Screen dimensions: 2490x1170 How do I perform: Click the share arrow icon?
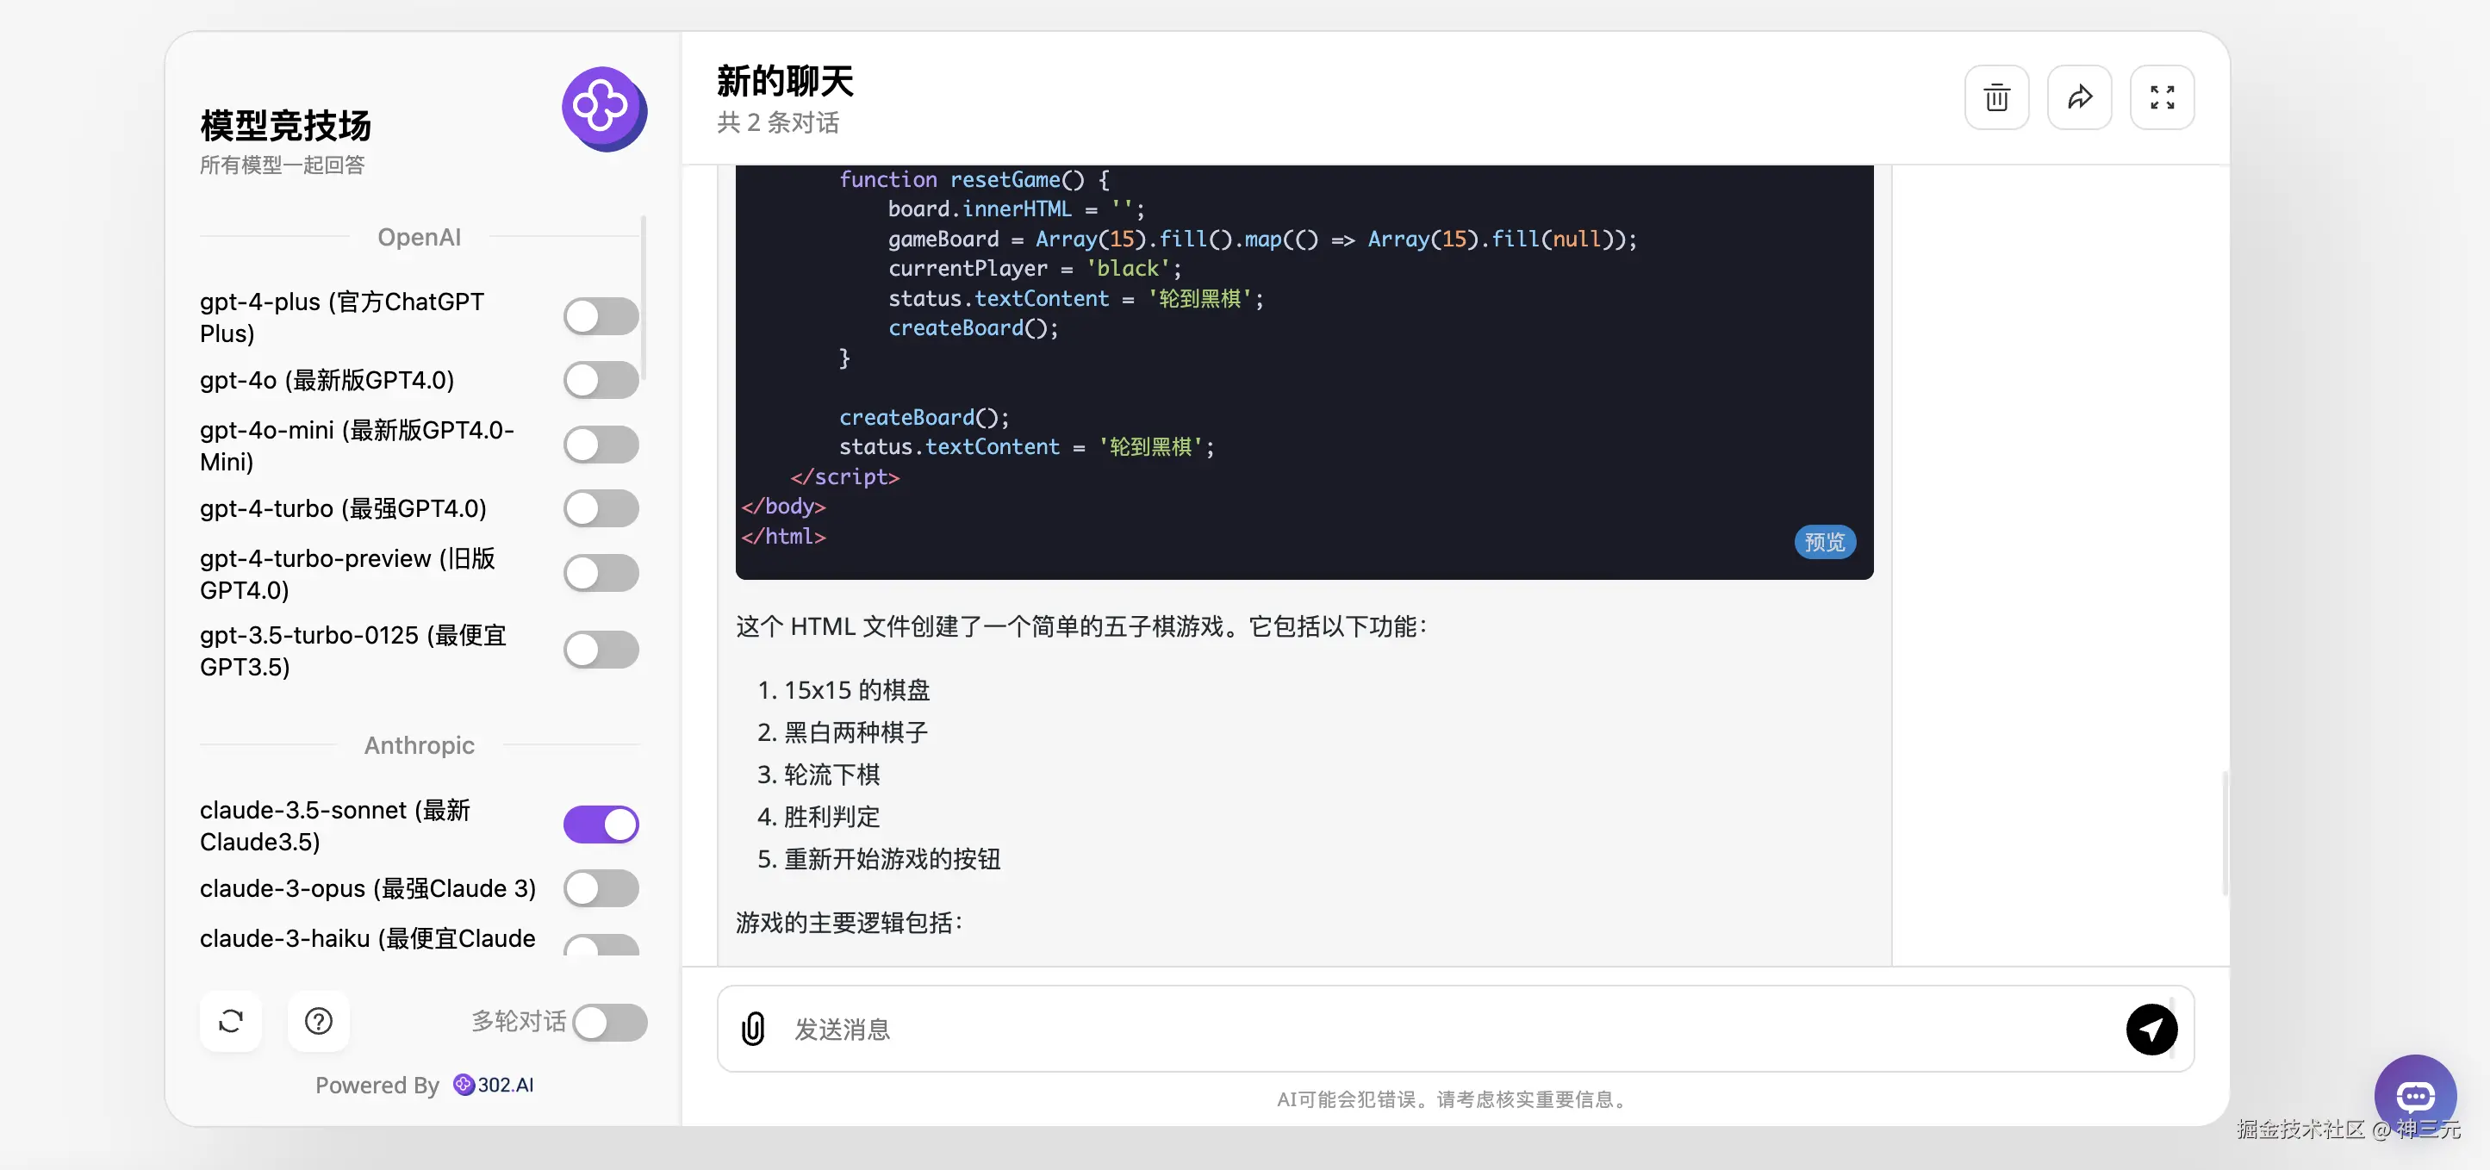coord(2079,97)
